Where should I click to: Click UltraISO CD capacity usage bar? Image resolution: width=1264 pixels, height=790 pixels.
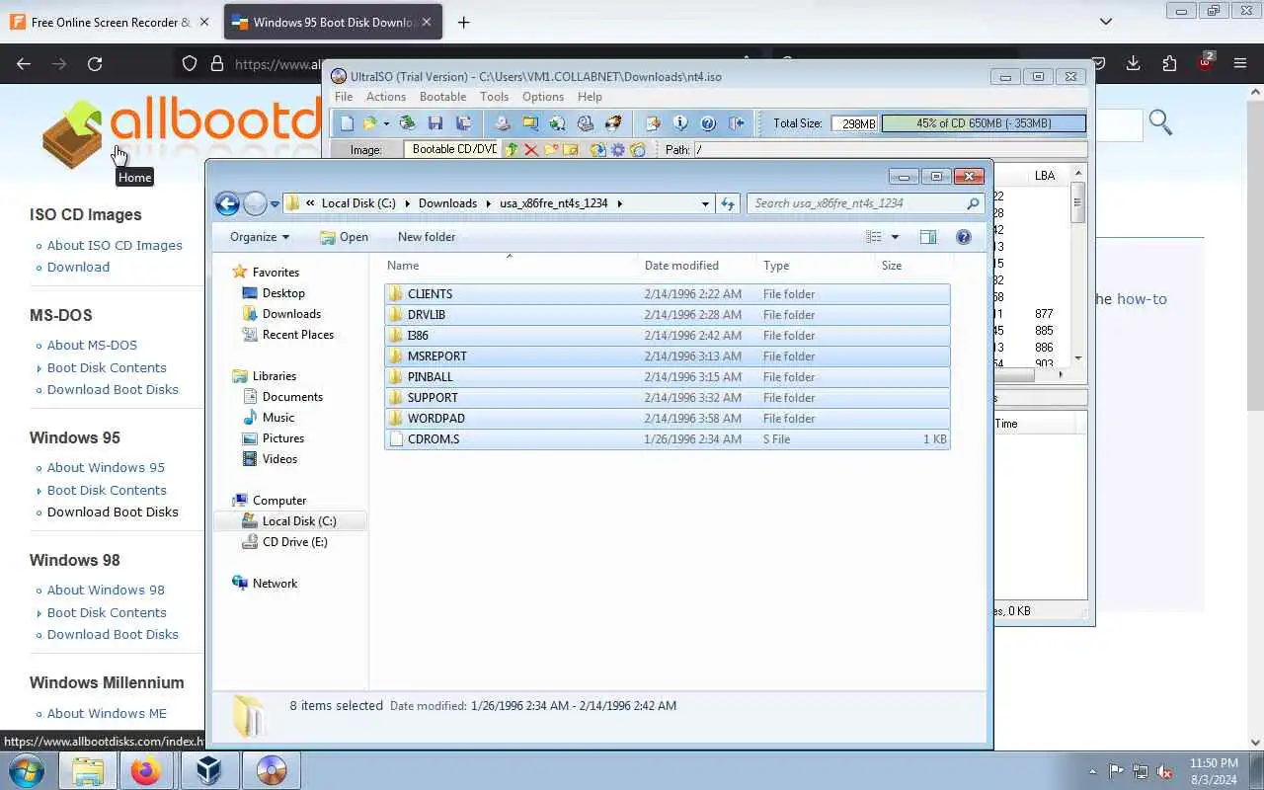(984, 123)
